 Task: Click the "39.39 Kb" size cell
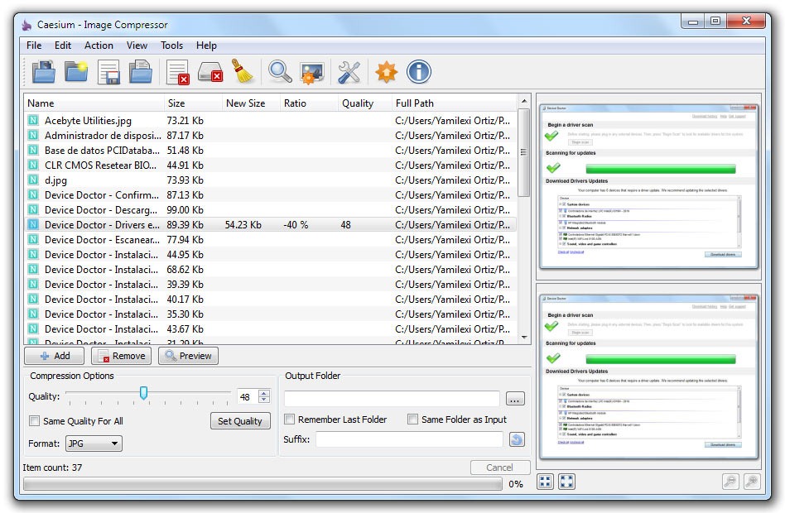tap(185, 285)
